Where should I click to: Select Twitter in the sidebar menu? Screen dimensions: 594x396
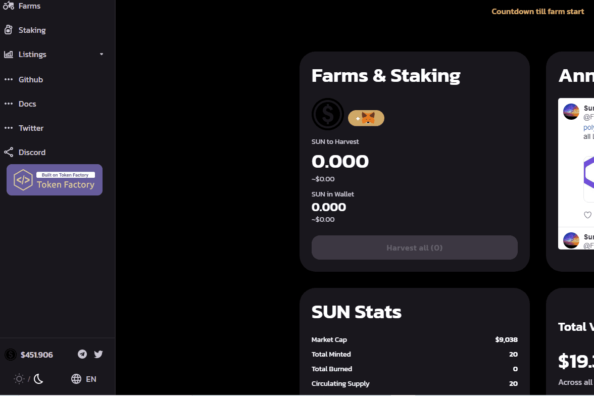pos(31,128)
